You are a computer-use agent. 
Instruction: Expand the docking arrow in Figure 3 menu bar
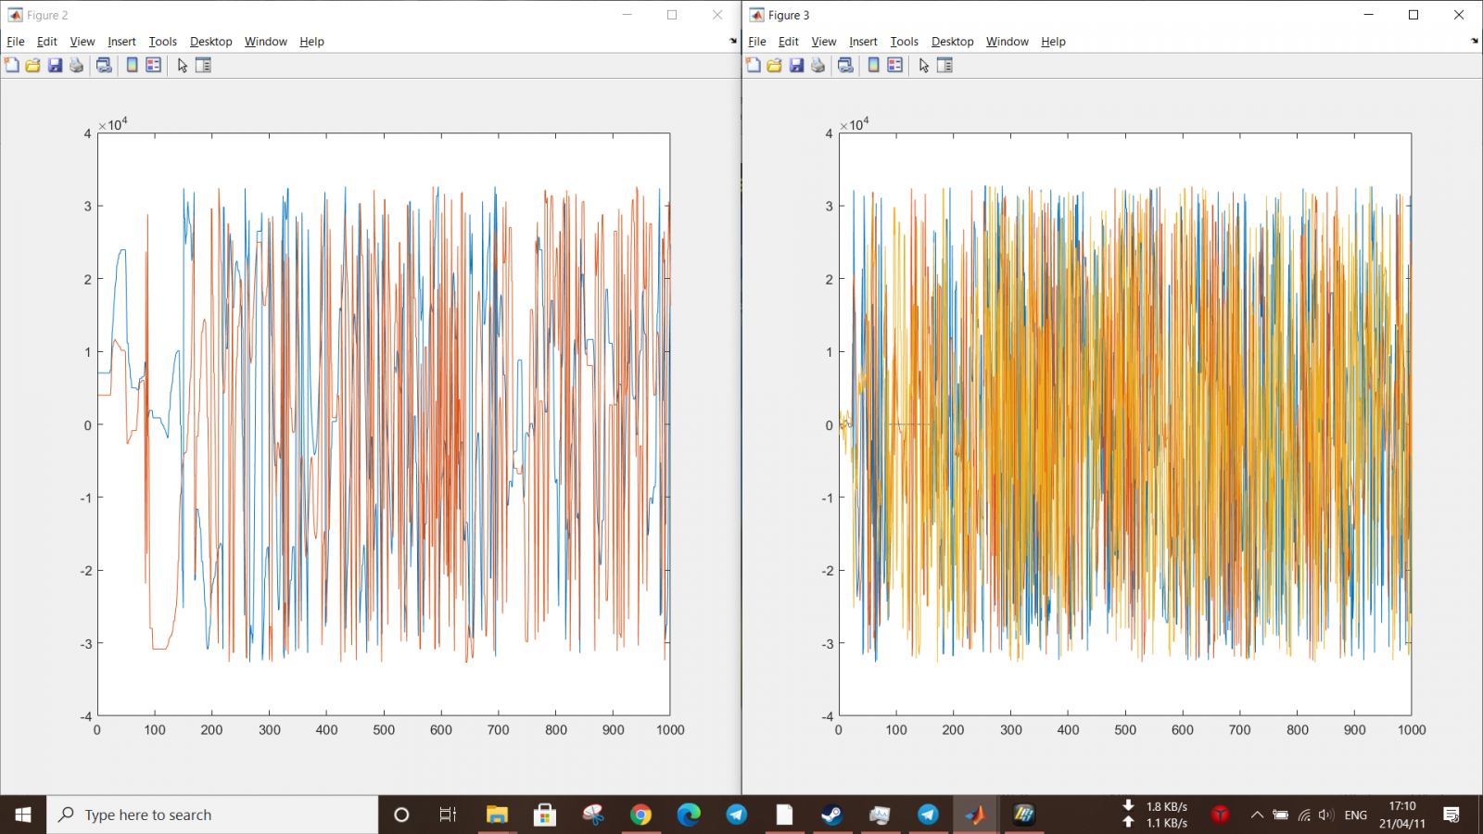point(1475,41)
